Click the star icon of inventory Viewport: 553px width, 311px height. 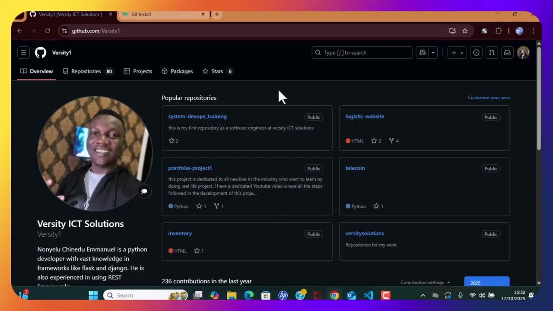coord(197,251)
